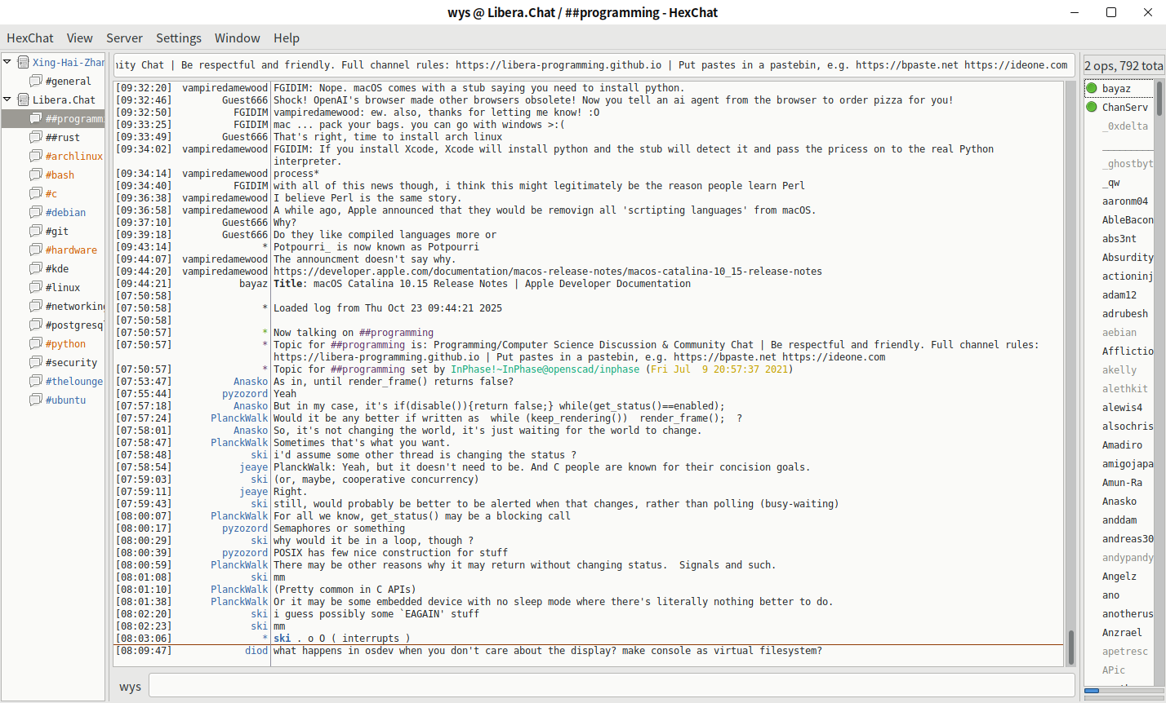Select user Anasko in the user list
The height and width of the screenshot is (703, 1166).
coord(1119,501)
